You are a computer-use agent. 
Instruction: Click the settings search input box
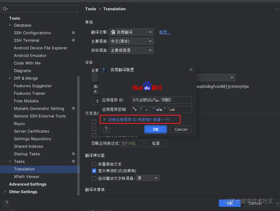click(x=39, y=9)
